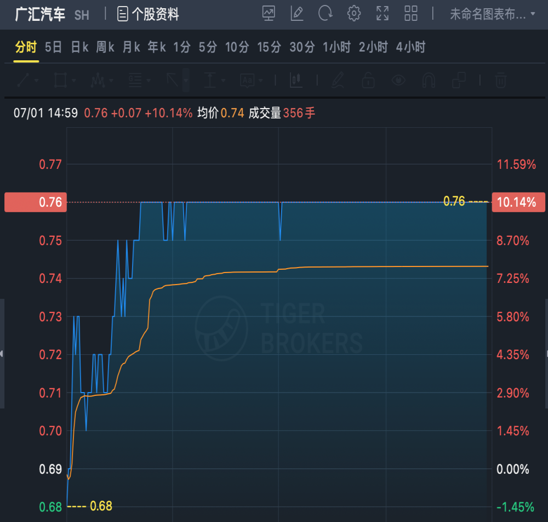Image resolution: width=548 pixels, height=522 pixels.
Task: Select the freehand brush pencil tool
Action: [x=338, y=81]
